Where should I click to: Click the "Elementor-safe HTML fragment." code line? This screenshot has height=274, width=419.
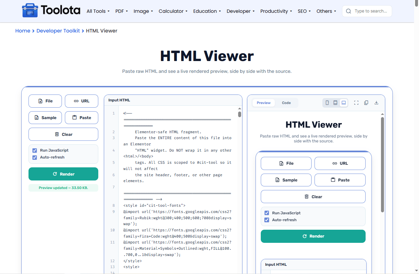(168, 132)
